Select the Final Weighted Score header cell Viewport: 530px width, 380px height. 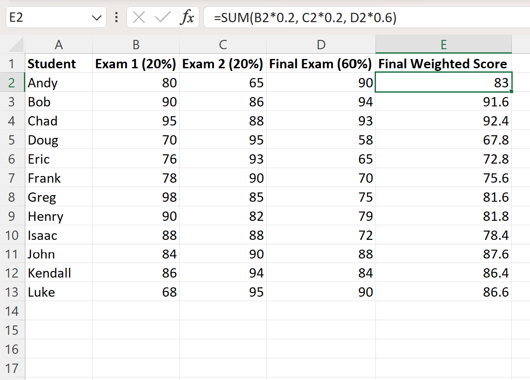443,63
